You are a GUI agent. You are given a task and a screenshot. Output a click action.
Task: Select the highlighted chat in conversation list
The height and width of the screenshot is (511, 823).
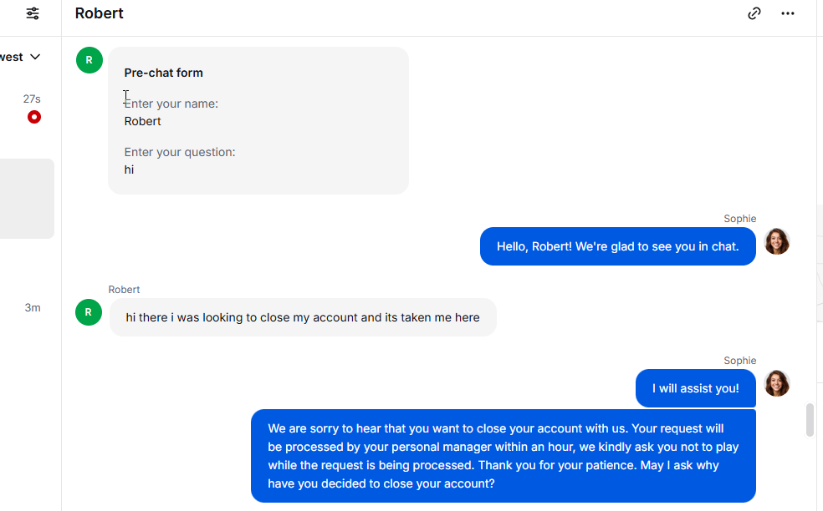27,199
